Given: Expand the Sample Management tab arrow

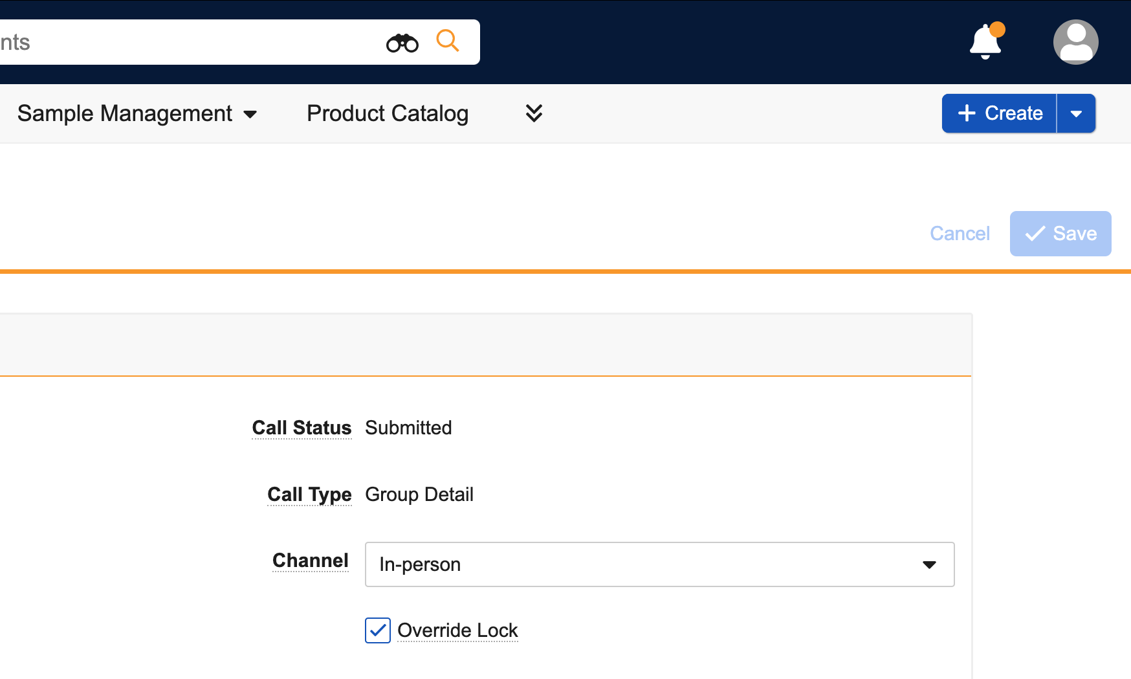Looking at the screenshot, I should point(250,115).
